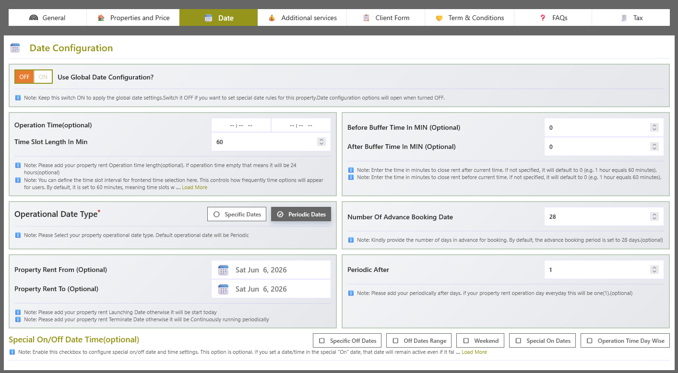Click clipboard icon on Client Form tab
Image resolution: width=678 pixels, height=373 pixels.
366,18
